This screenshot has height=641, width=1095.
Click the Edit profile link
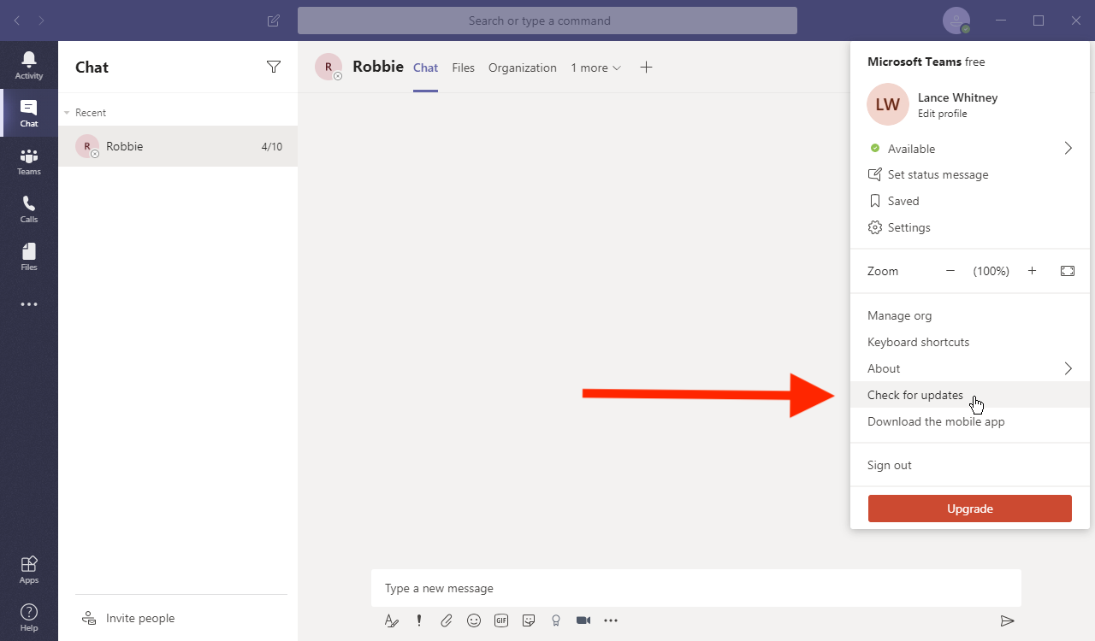click(x=943, y=114)
